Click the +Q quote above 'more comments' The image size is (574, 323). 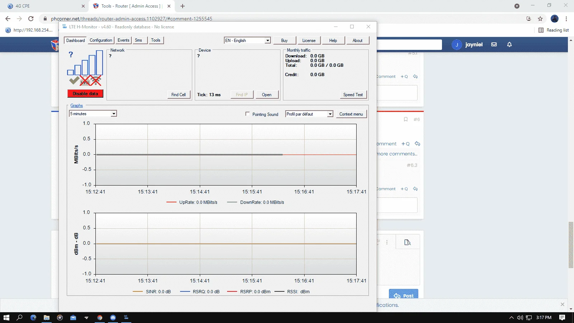(405, 144)
